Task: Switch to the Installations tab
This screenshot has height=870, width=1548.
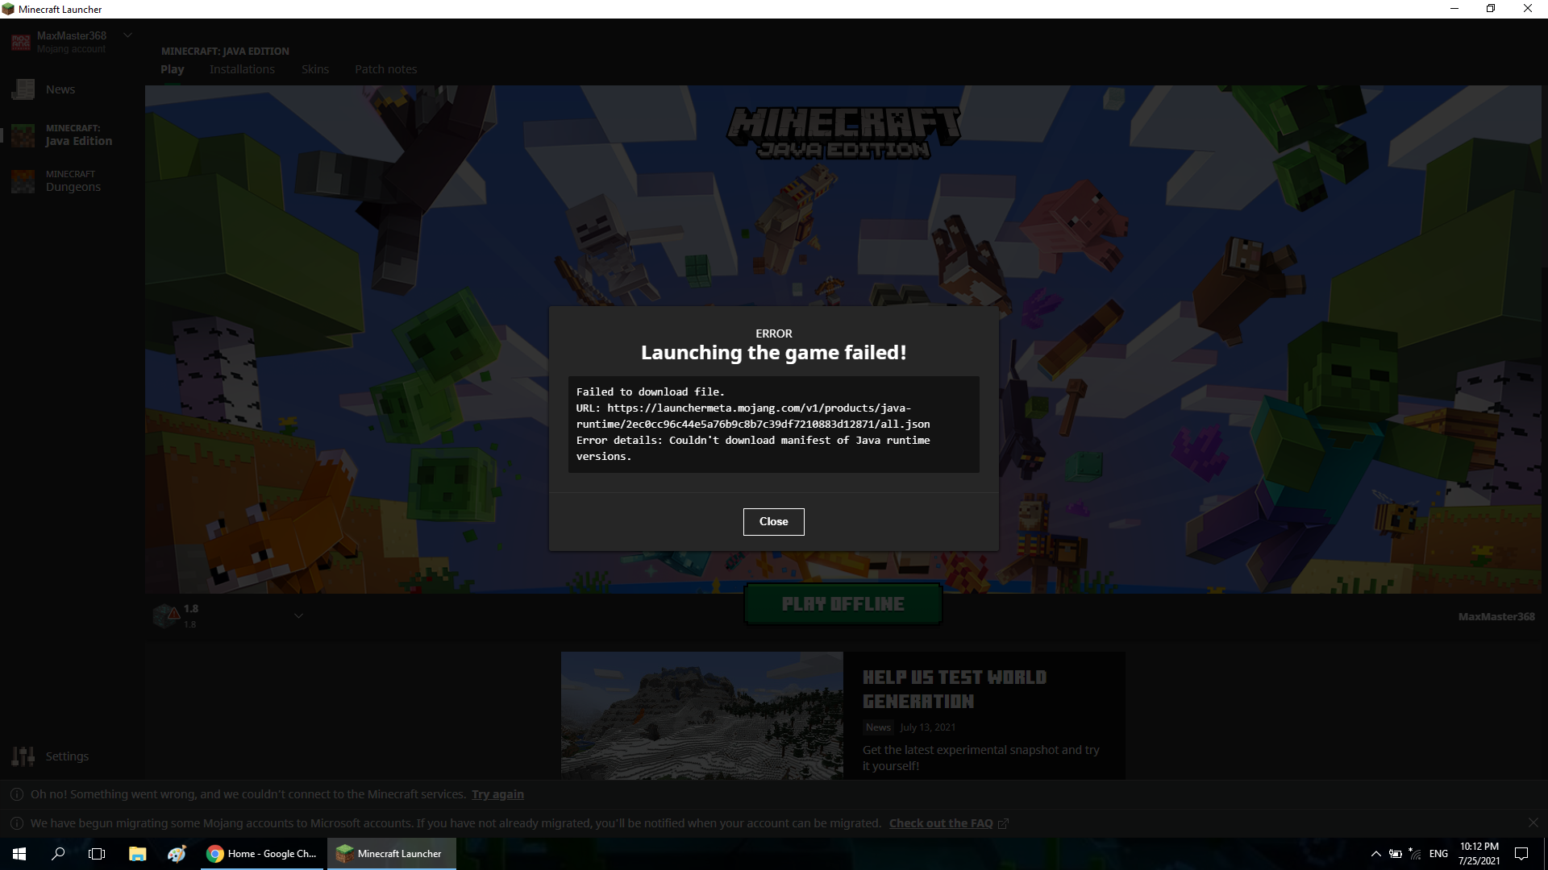Action: coord(242,69)
